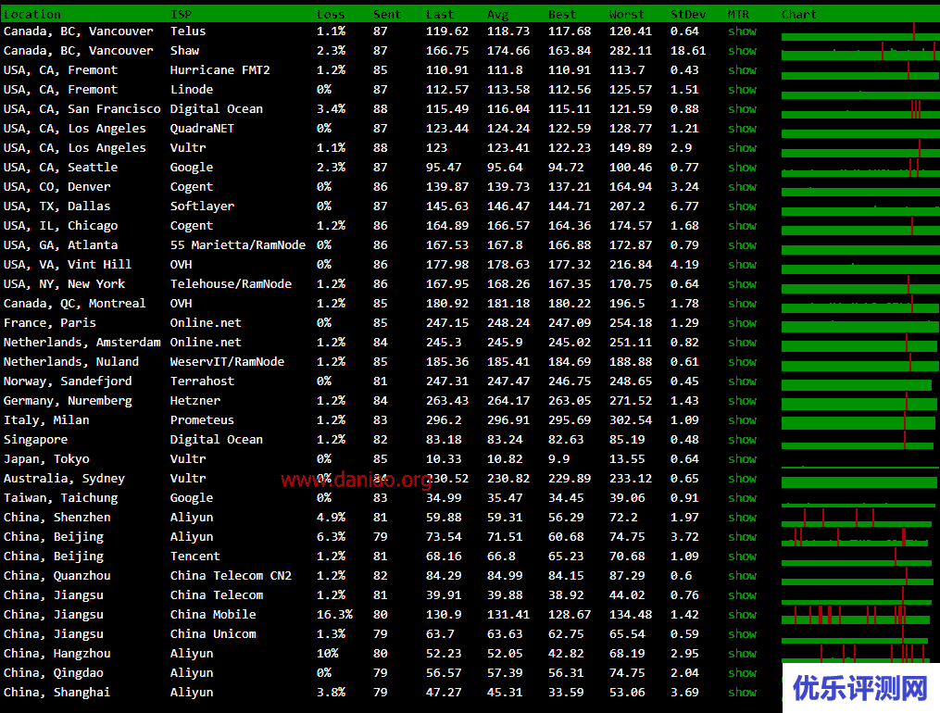Image resolution: width=940 pixels, height=713 pixels.
Task: Click the ISP column header
Action: [x=181, y=15]
